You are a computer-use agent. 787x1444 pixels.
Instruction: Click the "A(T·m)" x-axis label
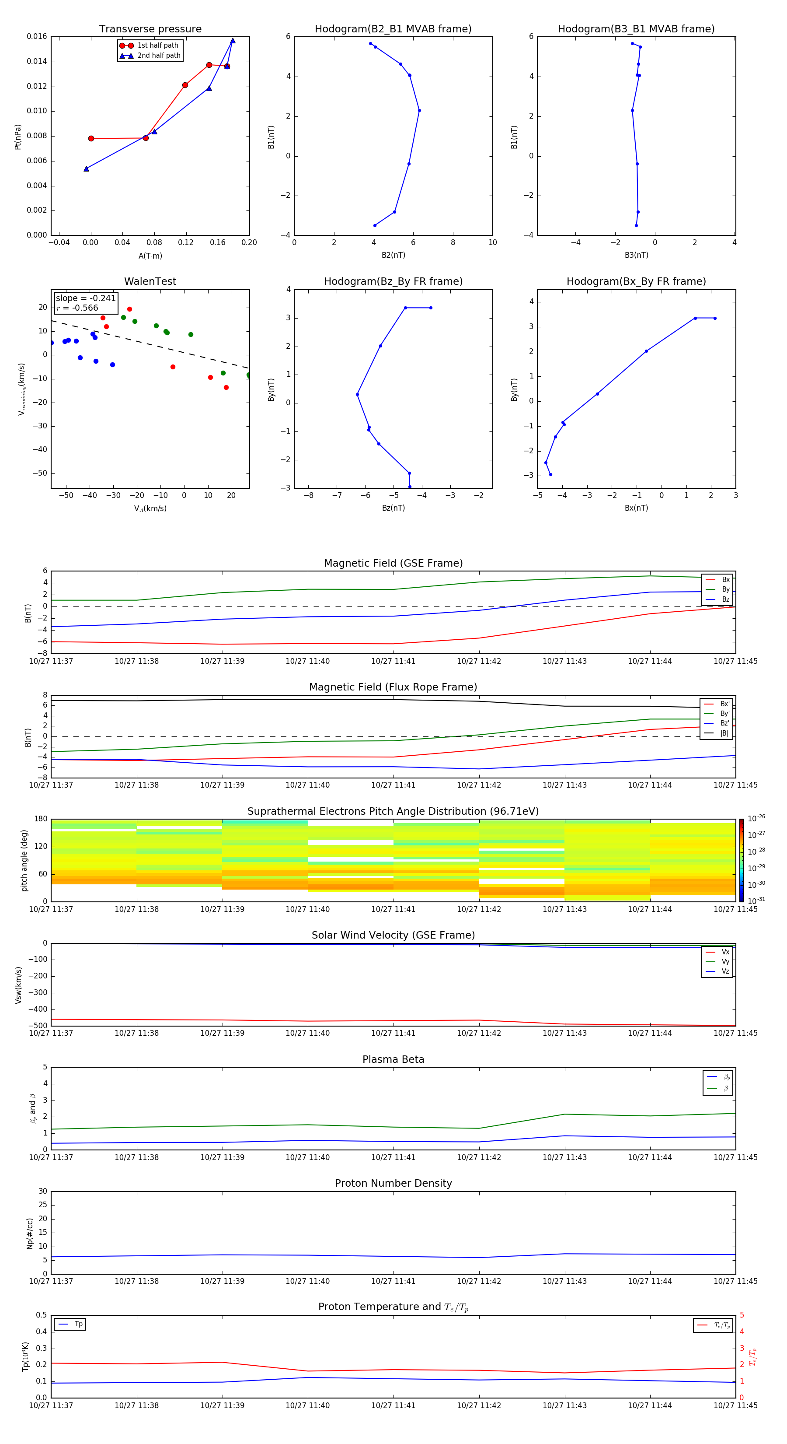click(x=150, y=256)
